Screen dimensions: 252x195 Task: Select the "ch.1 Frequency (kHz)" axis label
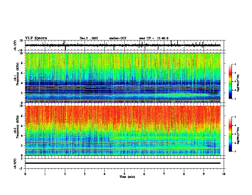17,74
